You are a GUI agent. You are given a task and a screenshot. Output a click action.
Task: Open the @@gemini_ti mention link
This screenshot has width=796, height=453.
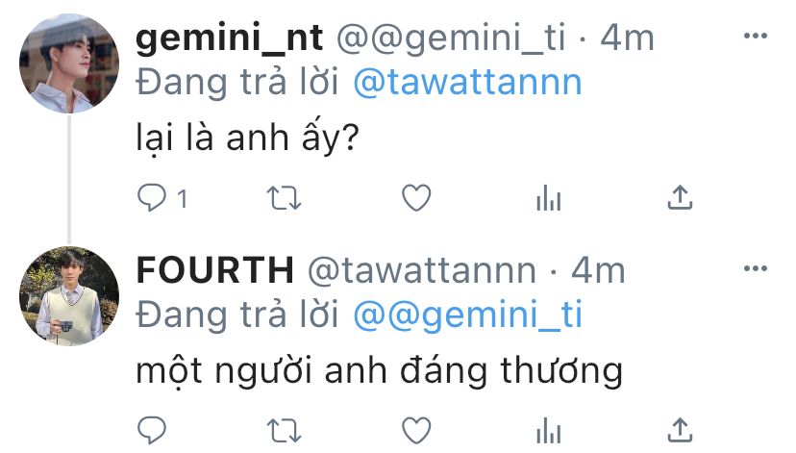[x=467, y=315]
